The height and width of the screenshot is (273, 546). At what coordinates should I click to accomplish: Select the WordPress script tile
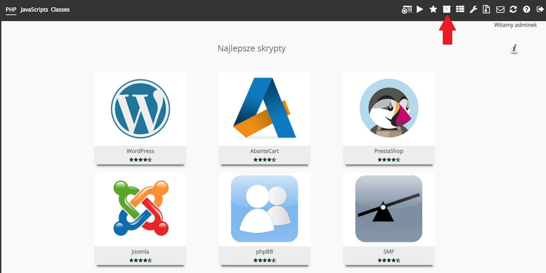pyautogui.click(x=140, y=109)
